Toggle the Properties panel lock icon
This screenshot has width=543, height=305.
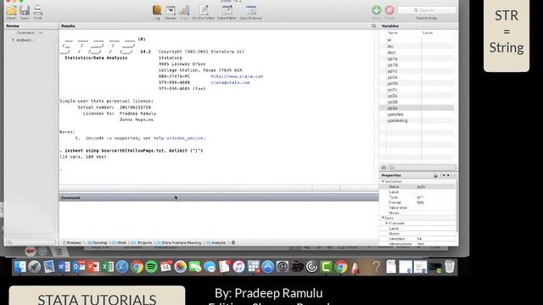click(x=435, y=175)
